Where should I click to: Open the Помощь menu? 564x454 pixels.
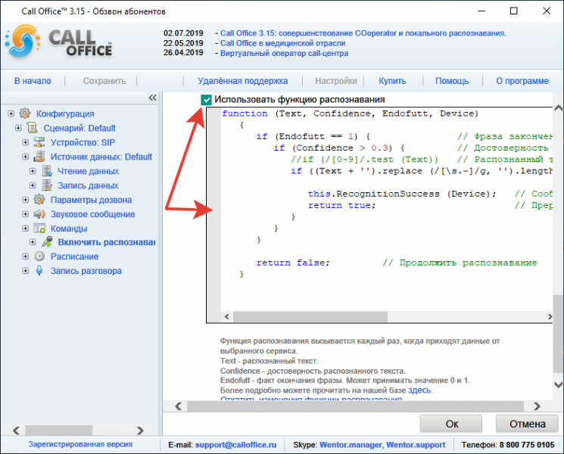(452, 81)
